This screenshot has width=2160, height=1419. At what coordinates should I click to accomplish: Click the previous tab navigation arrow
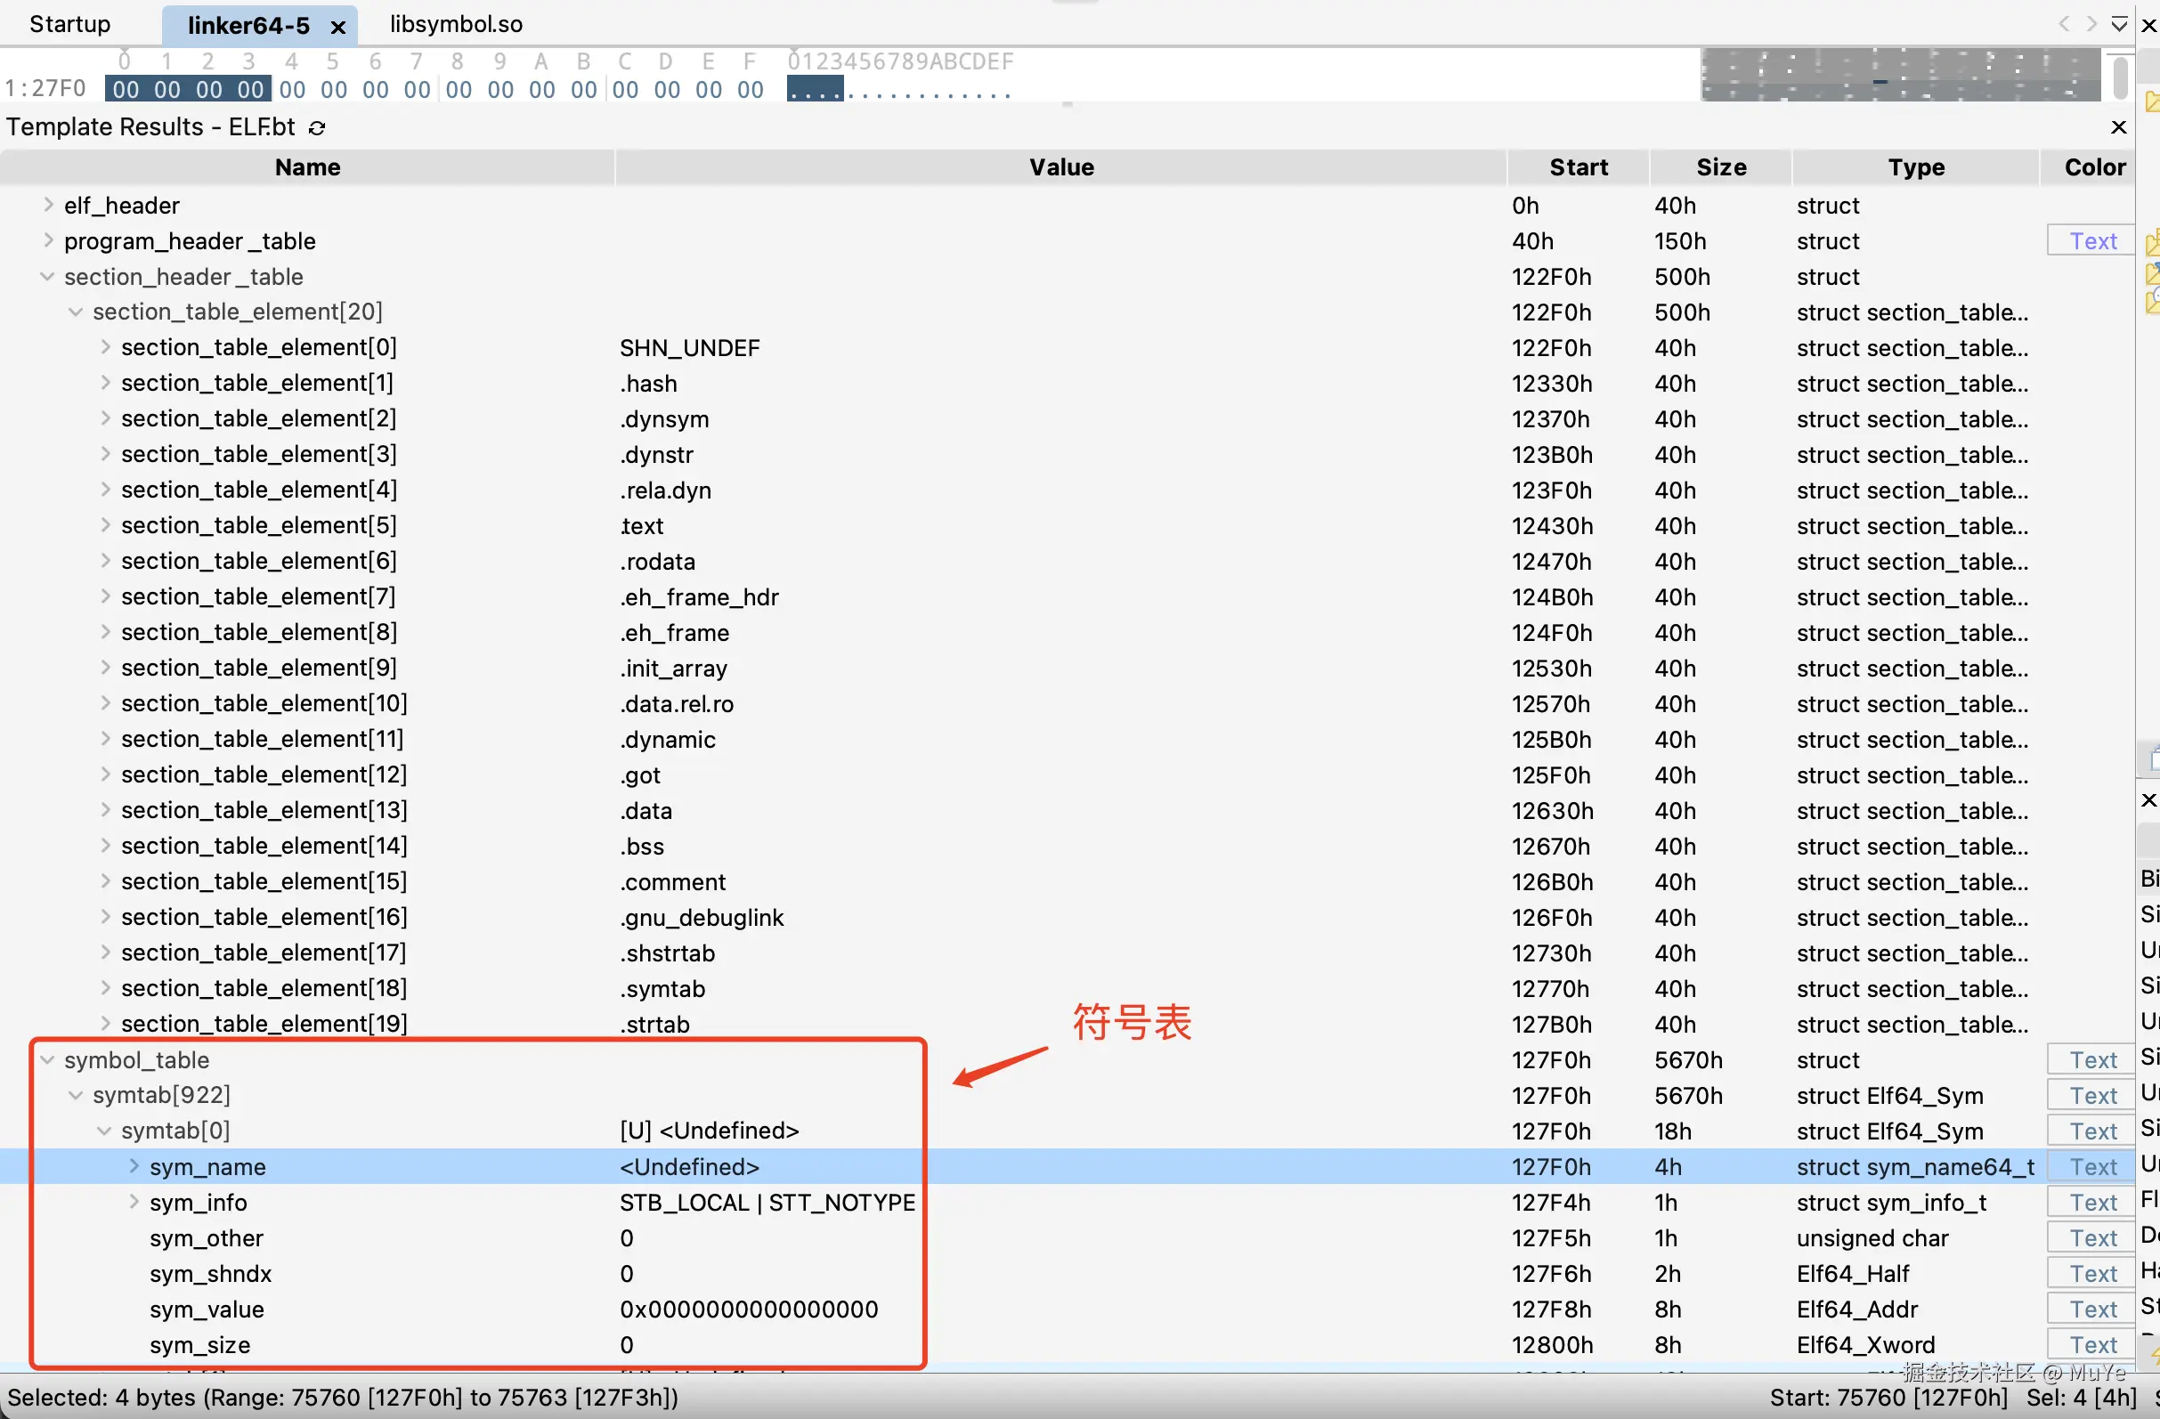(2065, 25)
